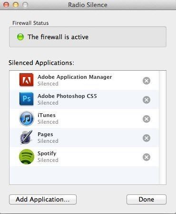Viewport: 176px width, 214px height.
Task: Remove Pages from the silenced applications
Action: [147, 138]
